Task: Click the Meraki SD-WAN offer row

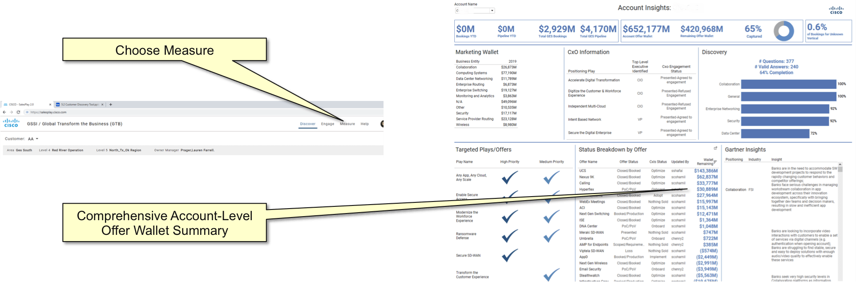Action: point(648,233)
